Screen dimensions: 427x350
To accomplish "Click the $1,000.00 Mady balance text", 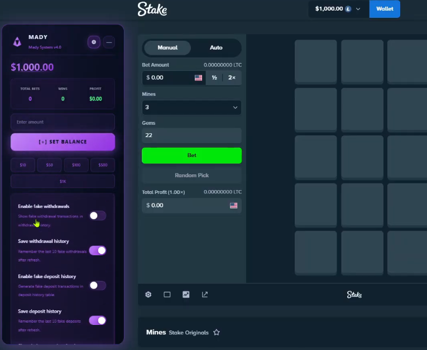I will pyautogui.click(x=32, y=67).
